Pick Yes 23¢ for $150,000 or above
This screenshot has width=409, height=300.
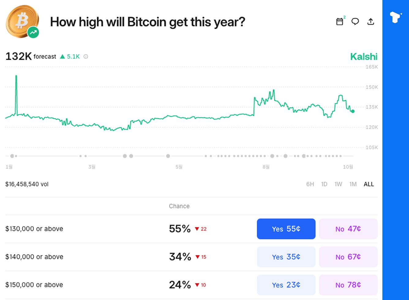[286, 285]
